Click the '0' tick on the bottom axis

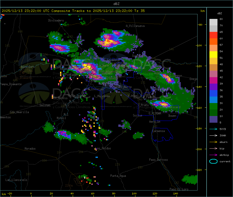point(31,193)
